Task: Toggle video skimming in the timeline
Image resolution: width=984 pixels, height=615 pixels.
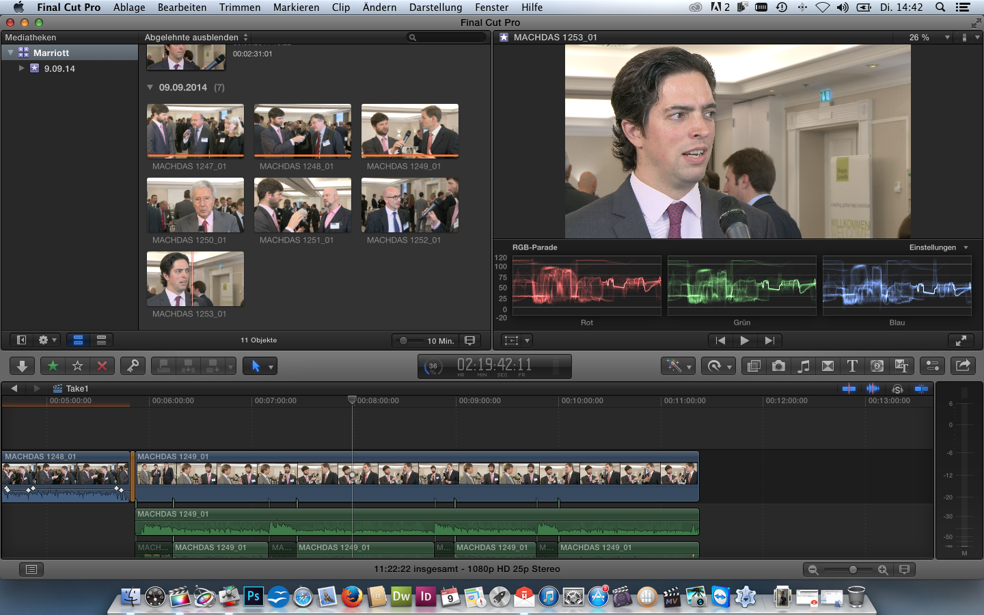Action: click(849, 389)
